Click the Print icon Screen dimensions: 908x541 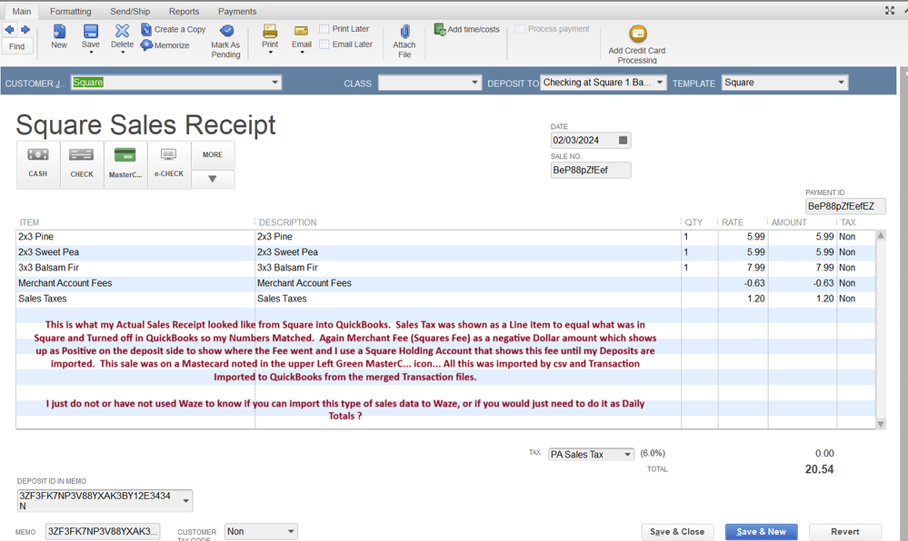(x=270, y=33)
